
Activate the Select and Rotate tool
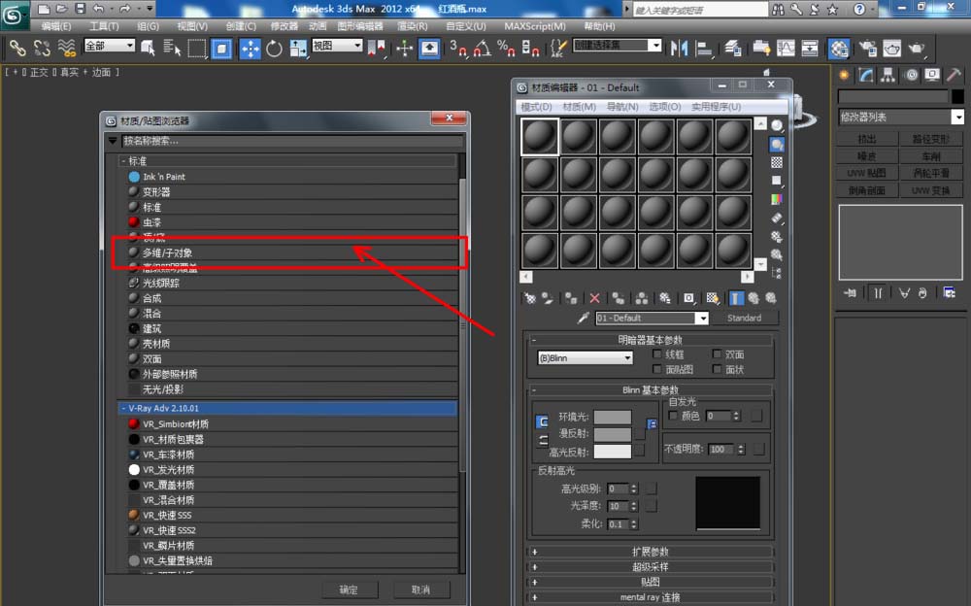[x=274, y=49]
